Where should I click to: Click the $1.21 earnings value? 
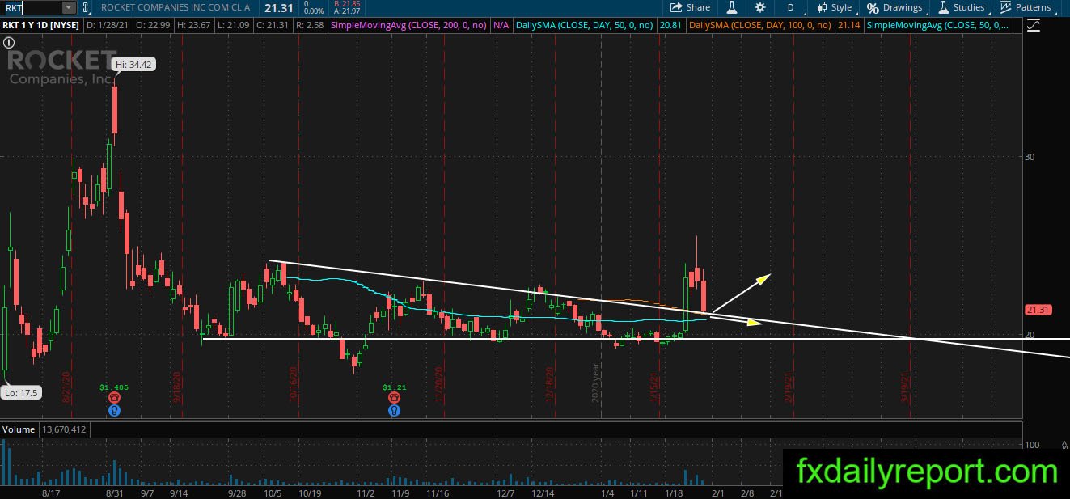coord(394,387)
